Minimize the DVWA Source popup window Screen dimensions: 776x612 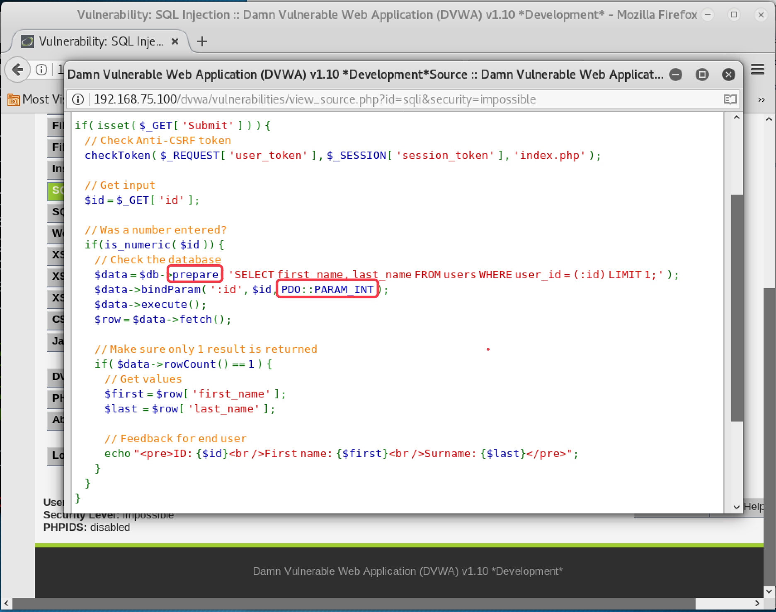[x=676, y=75]
